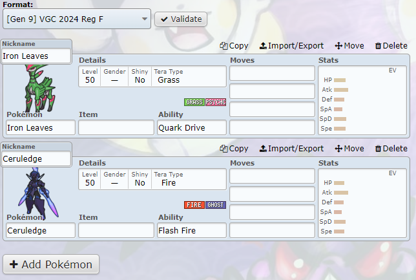416x280 pixels.
Task: Select fourth move slot for Ceruledge
Action: pos(272,230)
